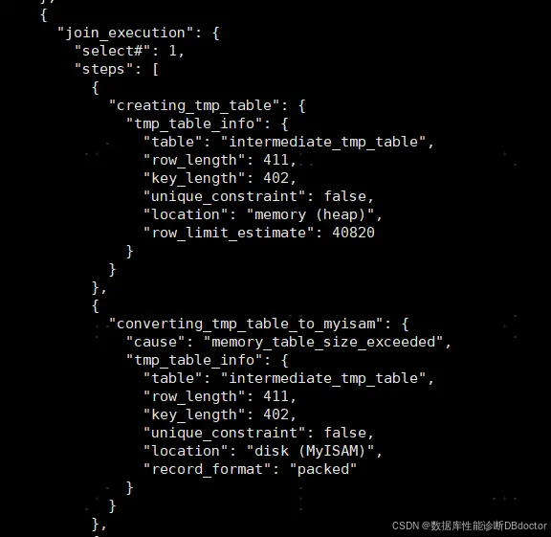
Task: Click the first unique_constraint false value
Action: pos(344,196)
